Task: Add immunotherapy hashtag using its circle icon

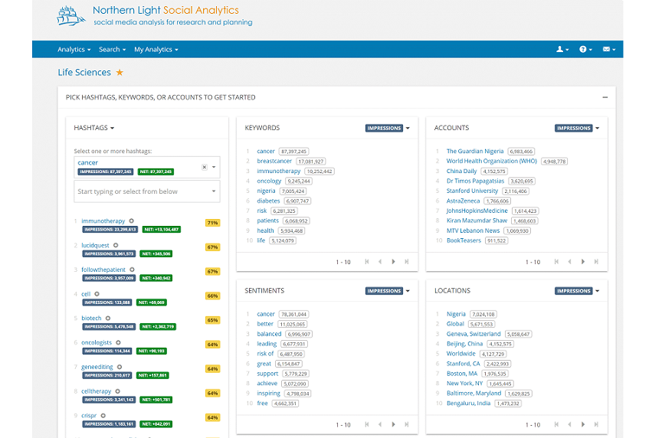Action: (131, 221)
